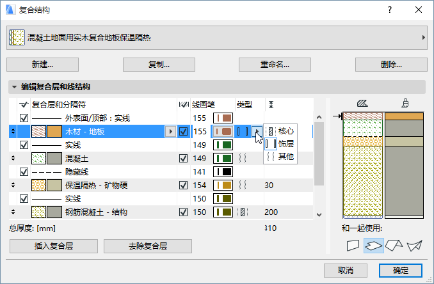The height and width of the screenshot is (284, 434).
Task: Click the 新建... button
Action: click(x=43, y=65)
